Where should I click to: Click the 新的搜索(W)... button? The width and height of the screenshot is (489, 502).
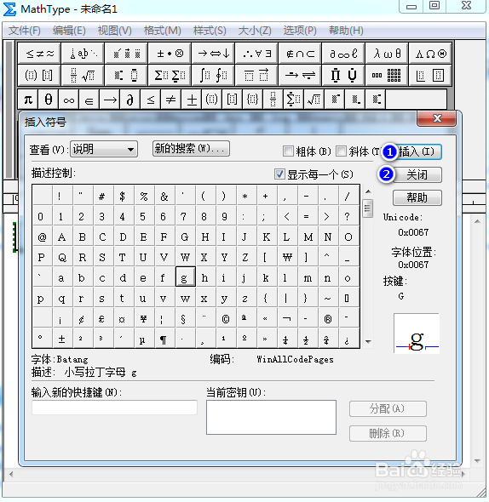pos(191,149)
